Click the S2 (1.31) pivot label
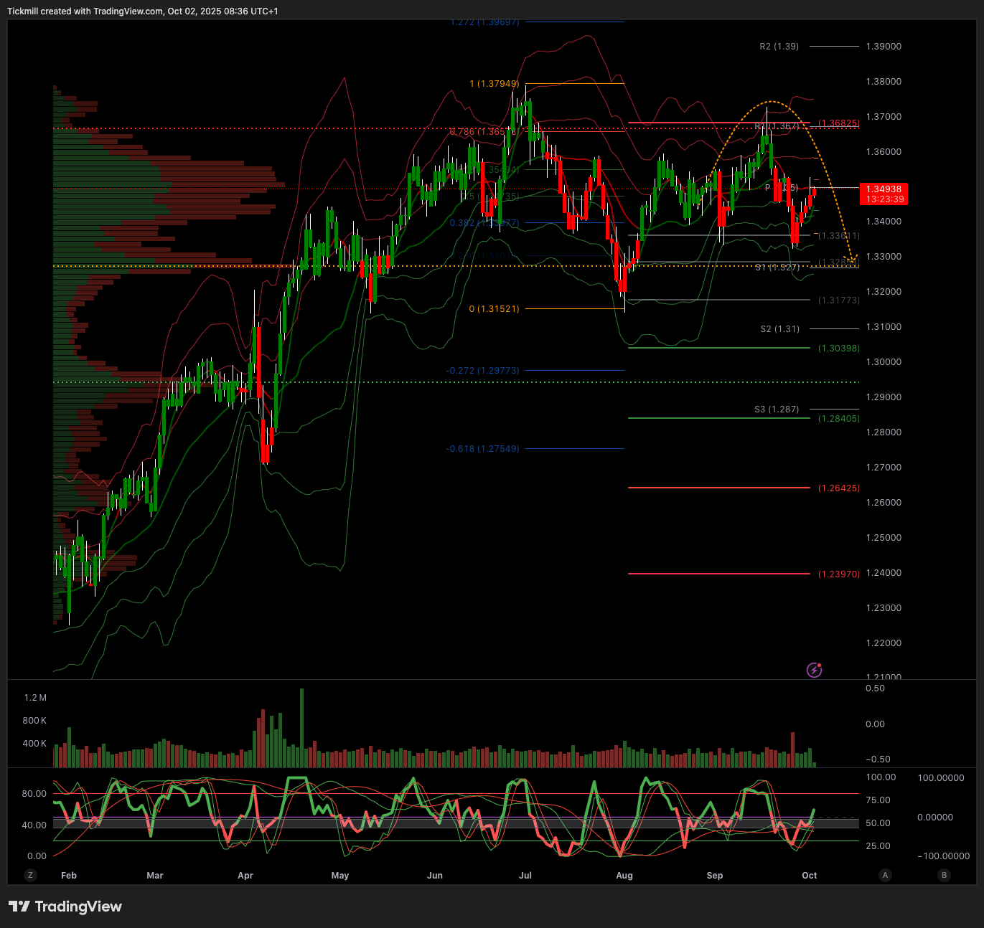The height and width of the screenshot is (928, 984). click(x=779, y=329)
